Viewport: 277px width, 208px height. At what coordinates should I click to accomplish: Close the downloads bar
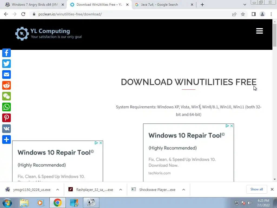[x=272, y=189]
